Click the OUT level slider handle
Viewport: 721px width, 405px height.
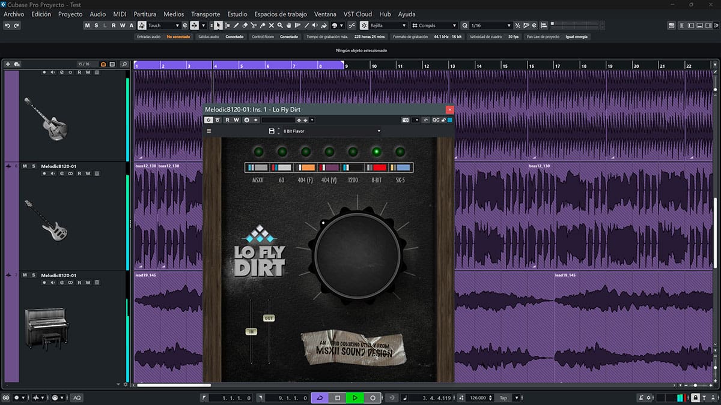point(269,318)
